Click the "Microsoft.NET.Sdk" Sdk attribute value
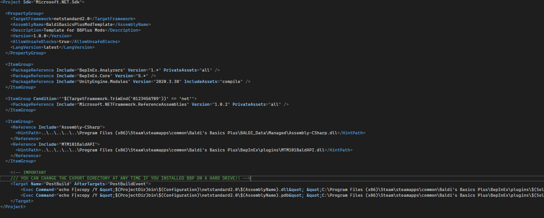The height and width of the screenshot is (218, 544). coord(59,2)
